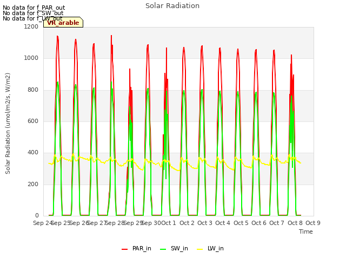The height and width of the screenshot is (259, 346).
Task: Click the Time x-axis label
Action: [306, 231]
